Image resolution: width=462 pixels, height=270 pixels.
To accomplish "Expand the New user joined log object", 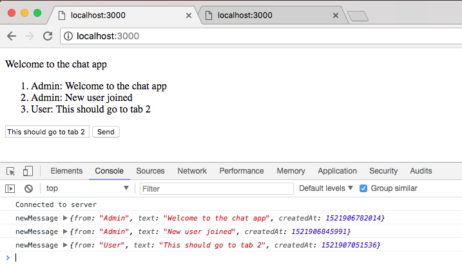I will pos(65,231).
